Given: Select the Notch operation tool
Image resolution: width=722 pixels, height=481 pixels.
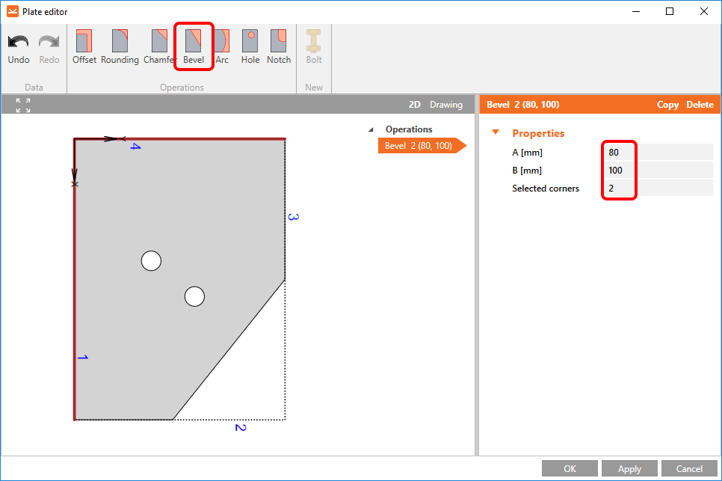Looking at the screenshot, I should (279, 46).
